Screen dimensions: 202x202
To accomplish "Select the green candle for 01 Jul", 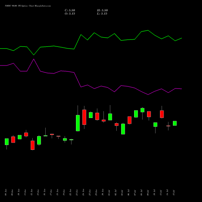I will [x=110, y=117].
